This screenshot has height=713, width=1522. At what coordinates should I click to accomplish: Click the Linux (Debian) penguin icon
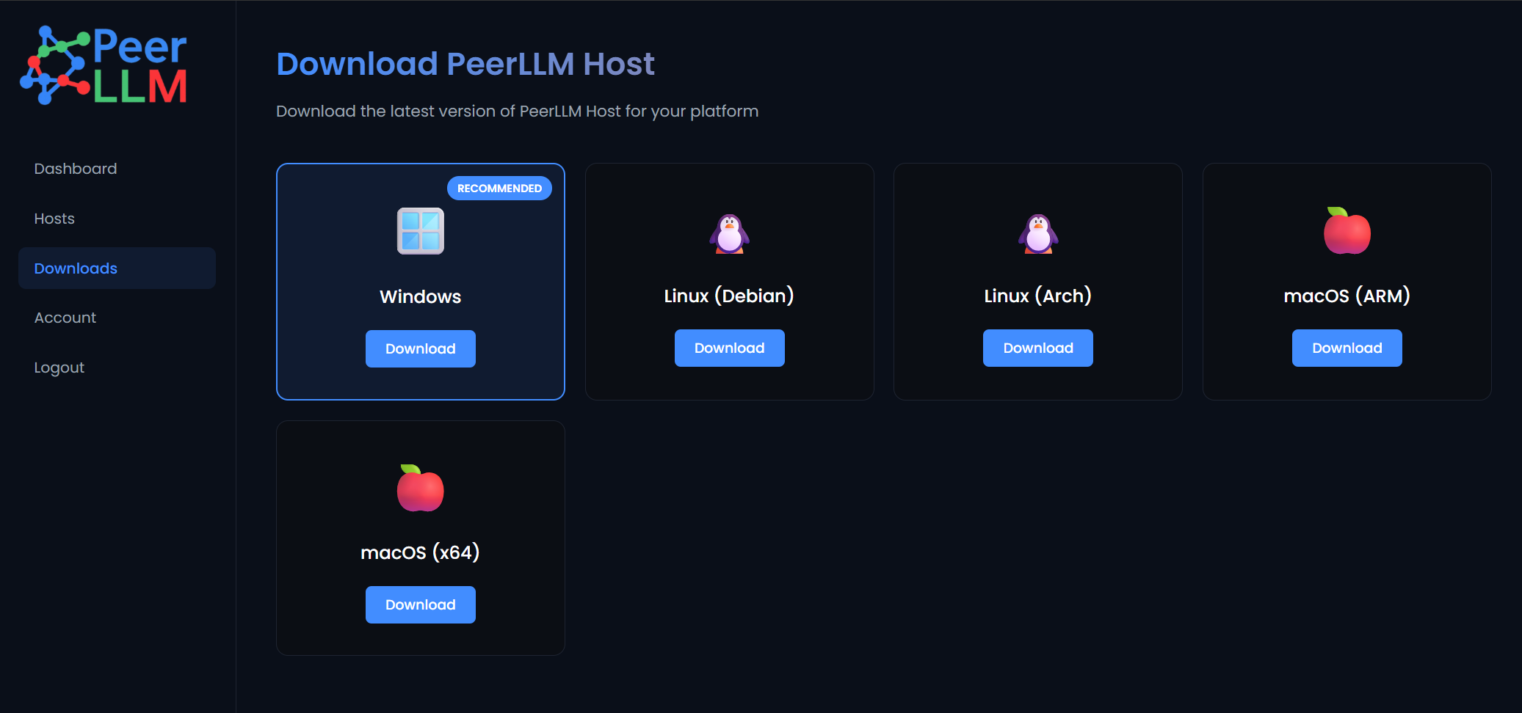(x=729, y=233)
